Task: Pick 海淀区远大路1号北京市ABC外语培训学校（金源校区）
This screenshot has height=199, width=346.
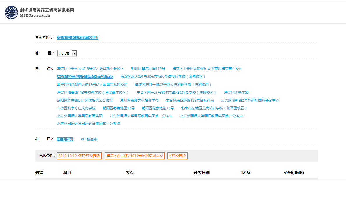Action: coord(163,77)
